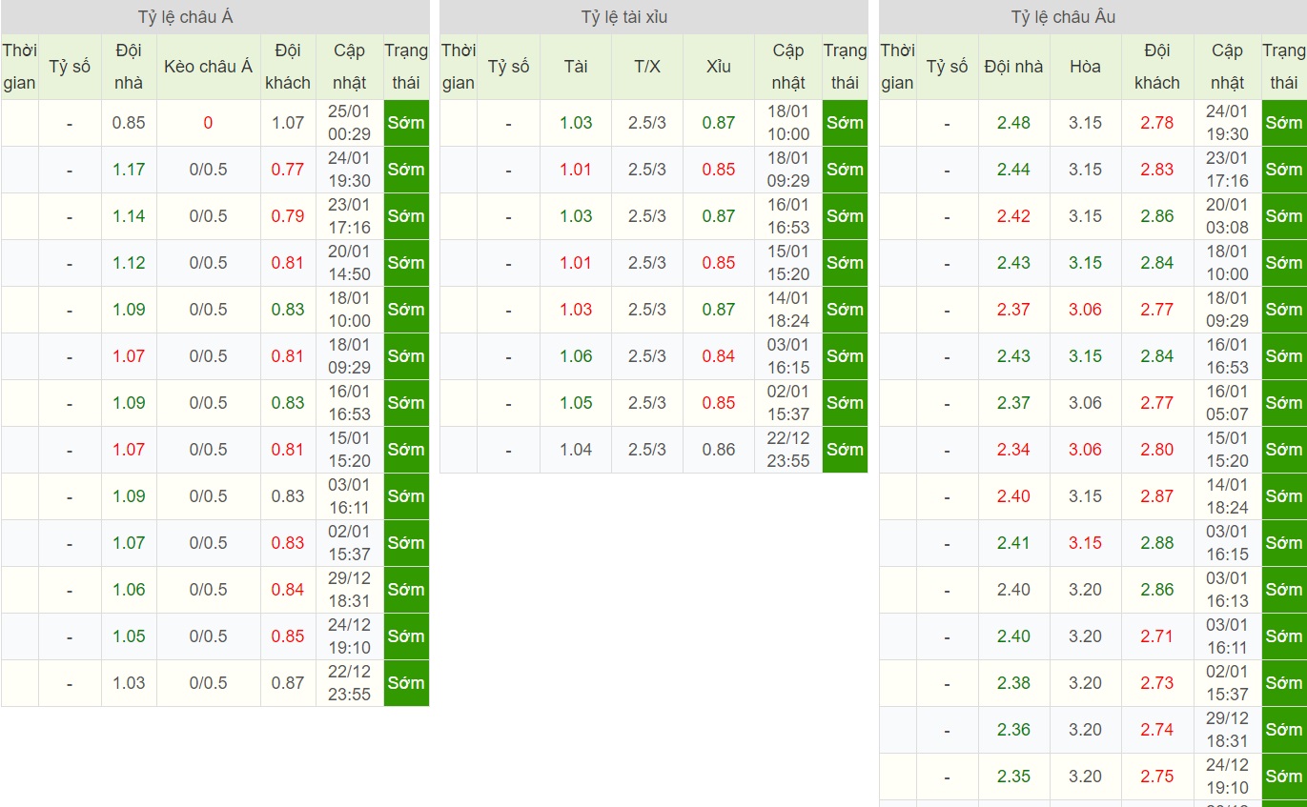Click update time 16/01 05:07
This screenshot has height=807, width=1307.
(x=1227, y=403)
